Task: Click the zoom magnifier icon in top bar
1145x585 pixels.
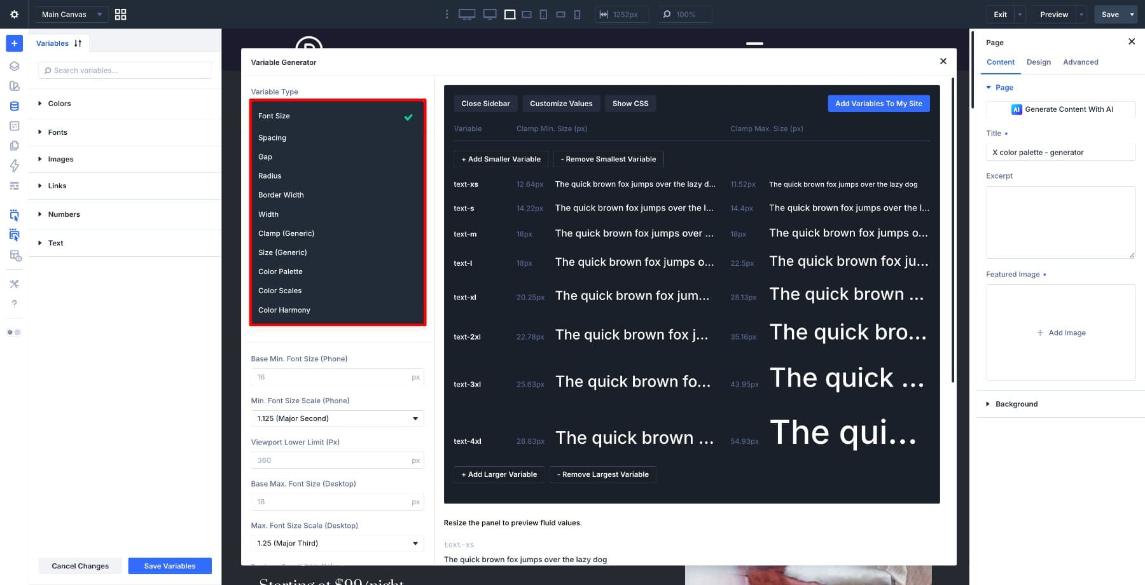Action: pos(667,14)
